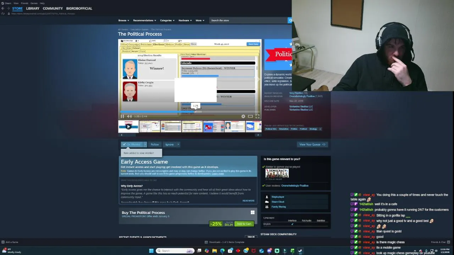The width and height of the screenshot is (454, 255).
Task: Mute the trailer with the volume icon
Action: click(x=129, y=116)
